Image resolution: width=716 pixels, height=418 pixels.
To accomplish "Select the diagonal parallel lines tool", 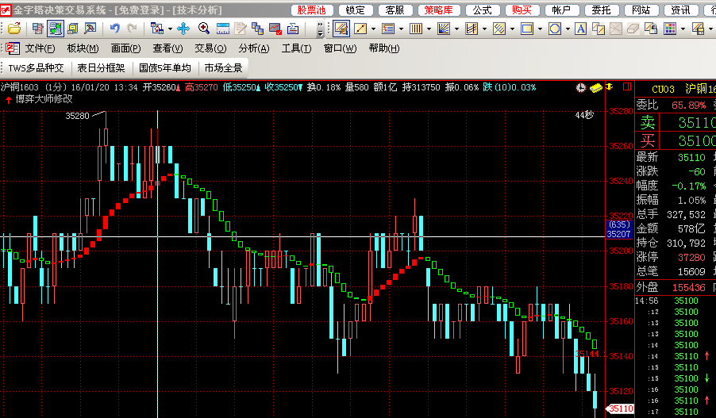I will (499, 29).
